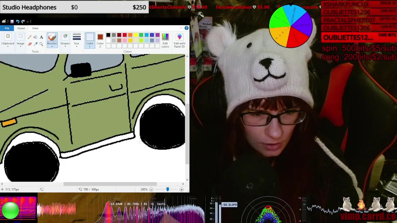Expand the Image group dropdown

point(20,47)
